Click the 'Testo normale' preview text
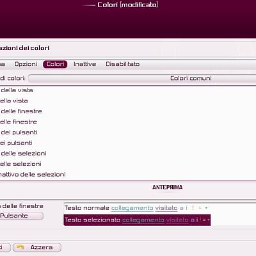The image size is (256, 256). pyautogui.click(x=87, y=208)
